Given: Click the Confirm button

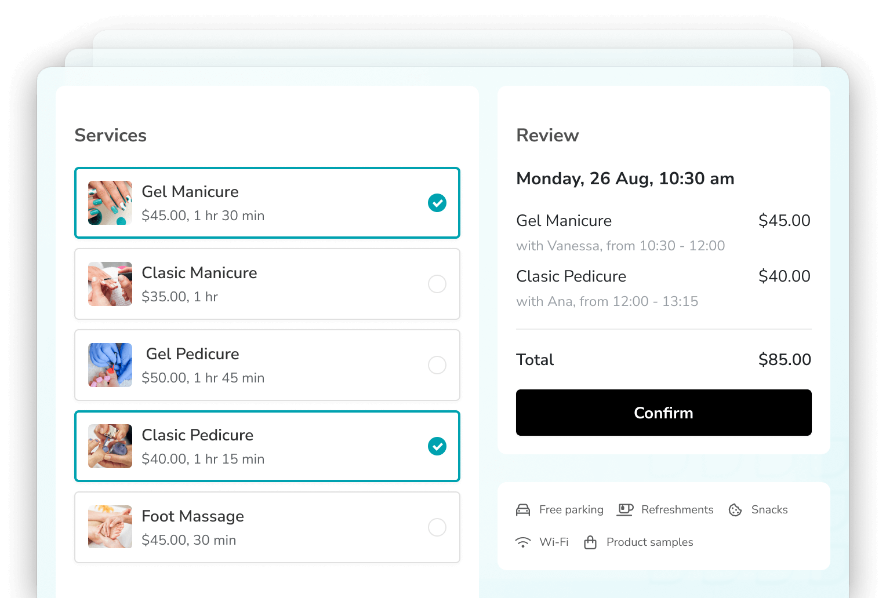Looking at the screenshot, I should point(664,413).
